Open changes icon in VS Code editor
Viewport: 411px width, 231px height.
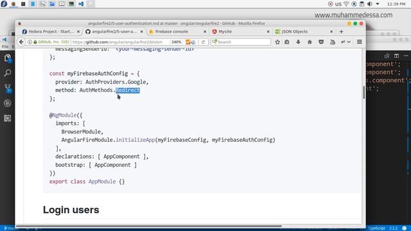387,56
